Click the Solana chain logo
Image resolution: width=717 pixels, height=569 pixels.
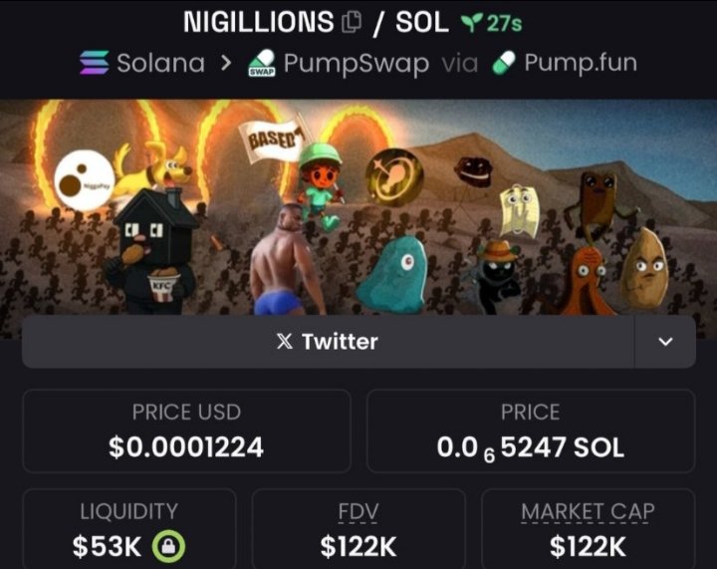[95, 63]
